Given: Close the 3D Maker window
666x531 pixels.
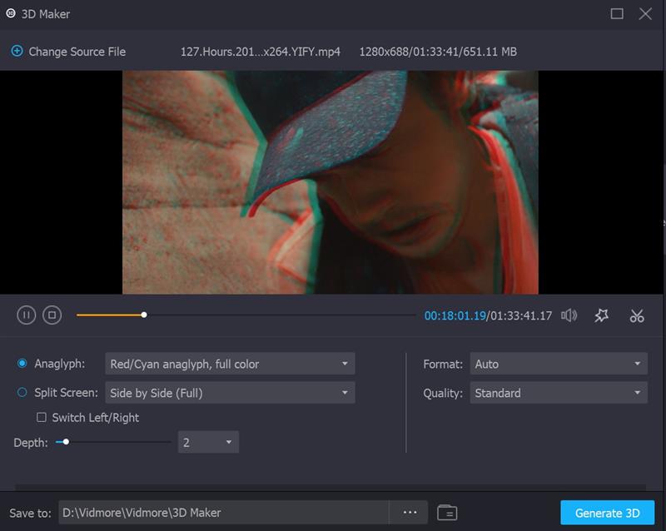Looking at the screenshot, I should (x=645, y=13).
